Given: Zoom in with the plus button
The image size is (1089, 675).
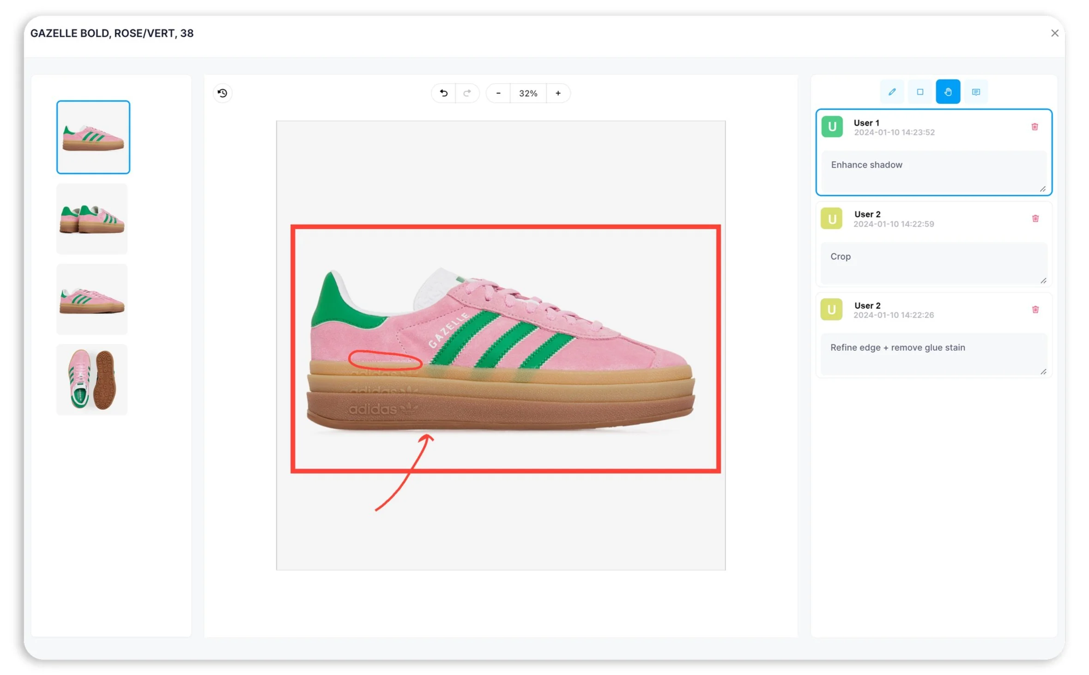Looking at the screenshot, I should coord(558,93).
